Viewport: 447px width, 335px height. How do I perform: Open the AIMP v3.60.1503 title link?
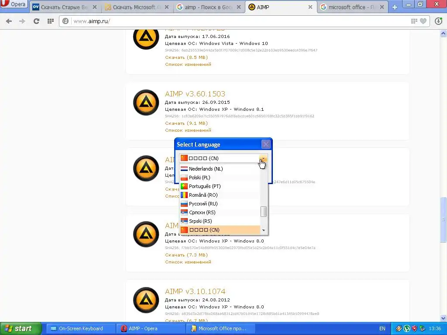(x=195, y=94)
